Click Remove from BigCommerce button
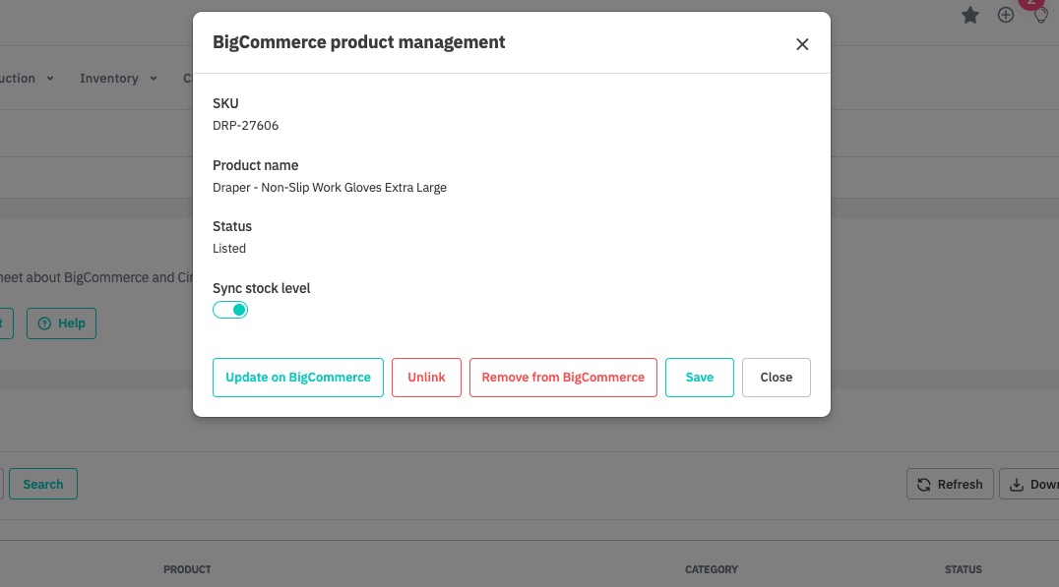This screenshot has height=587, width=1059. point(563,378)
